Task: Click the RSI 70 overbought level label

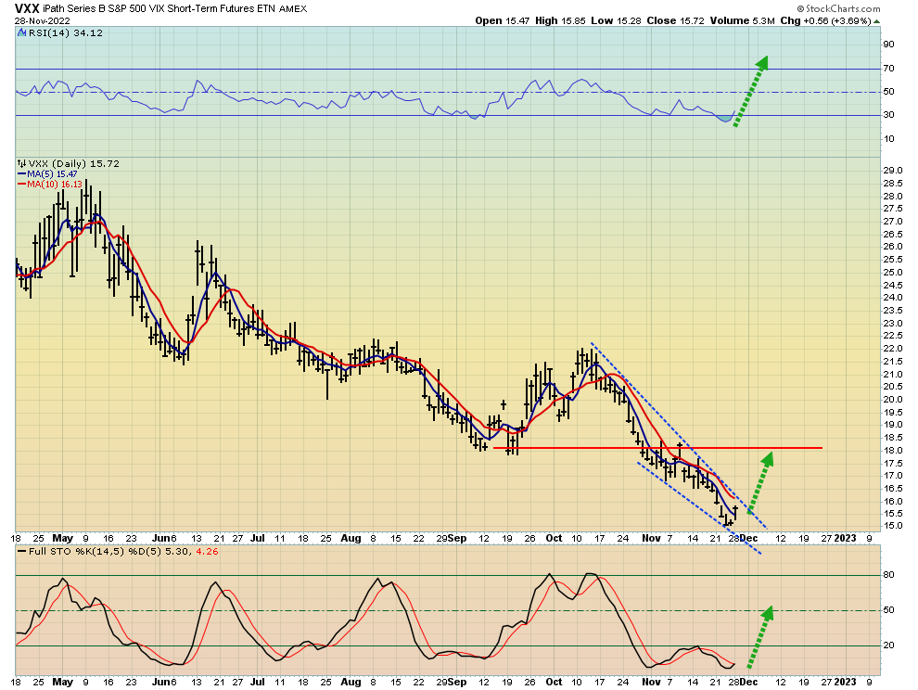Action: pyautogui.click(x=887, y=69)
